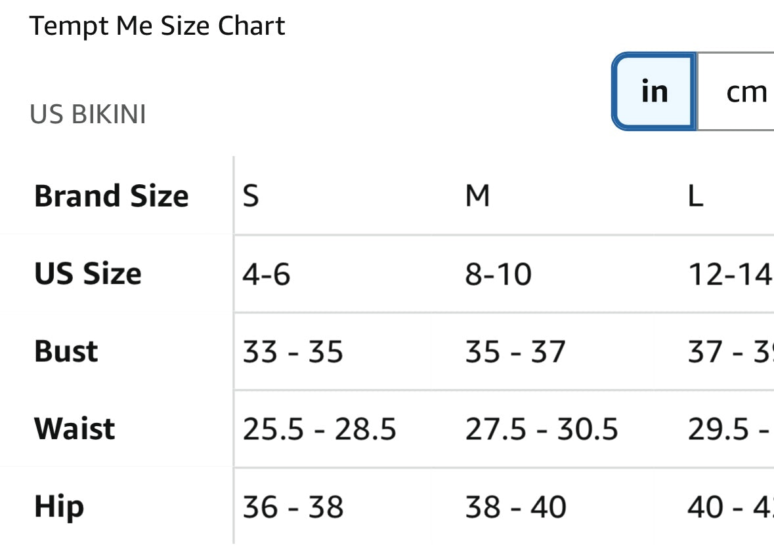Click the Brand Size header cell
774x552 pixels.
click(110, 195)
